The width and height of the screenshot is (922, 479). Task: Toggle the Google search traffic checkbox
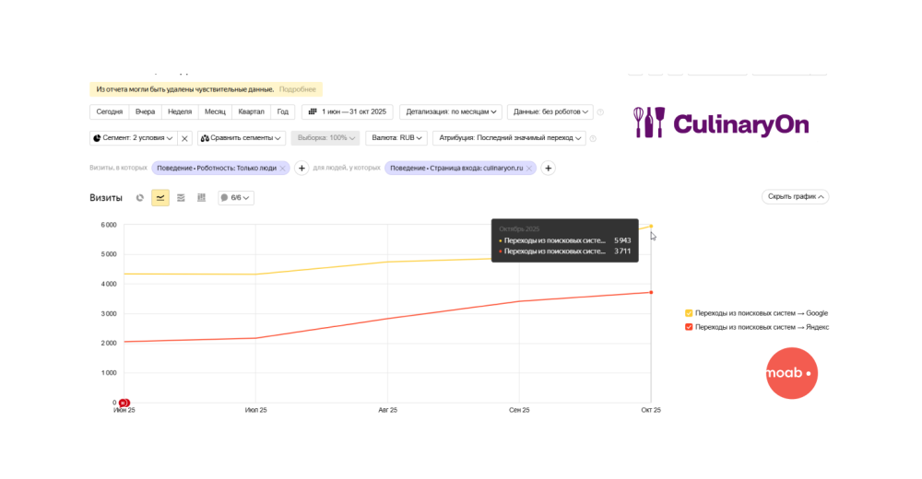pyautogui.click(x=689, y=313)
